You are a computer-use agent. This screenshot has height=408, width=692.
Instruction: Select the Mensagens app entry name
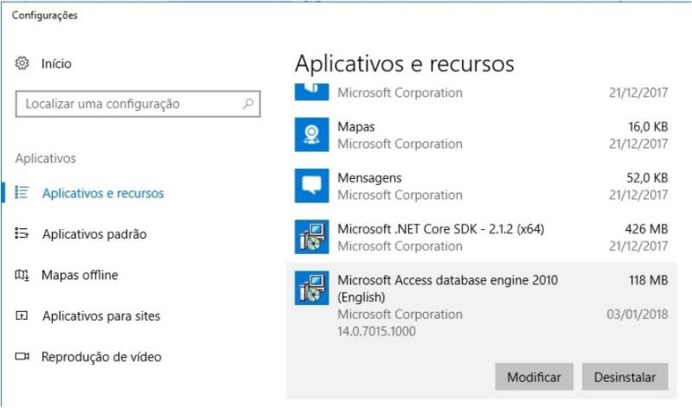(369, 178)
